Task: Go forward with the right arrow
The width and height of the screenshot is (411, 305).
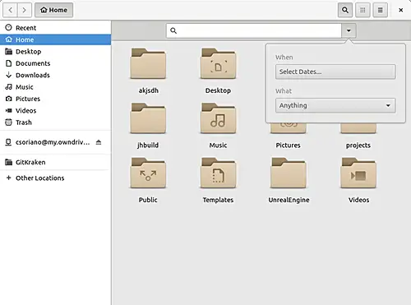Action: (25, 10)
